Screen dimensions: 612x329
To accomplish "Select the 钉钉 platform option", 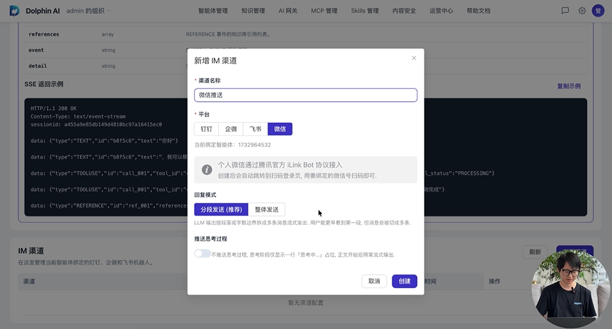I will coord(207,129).
